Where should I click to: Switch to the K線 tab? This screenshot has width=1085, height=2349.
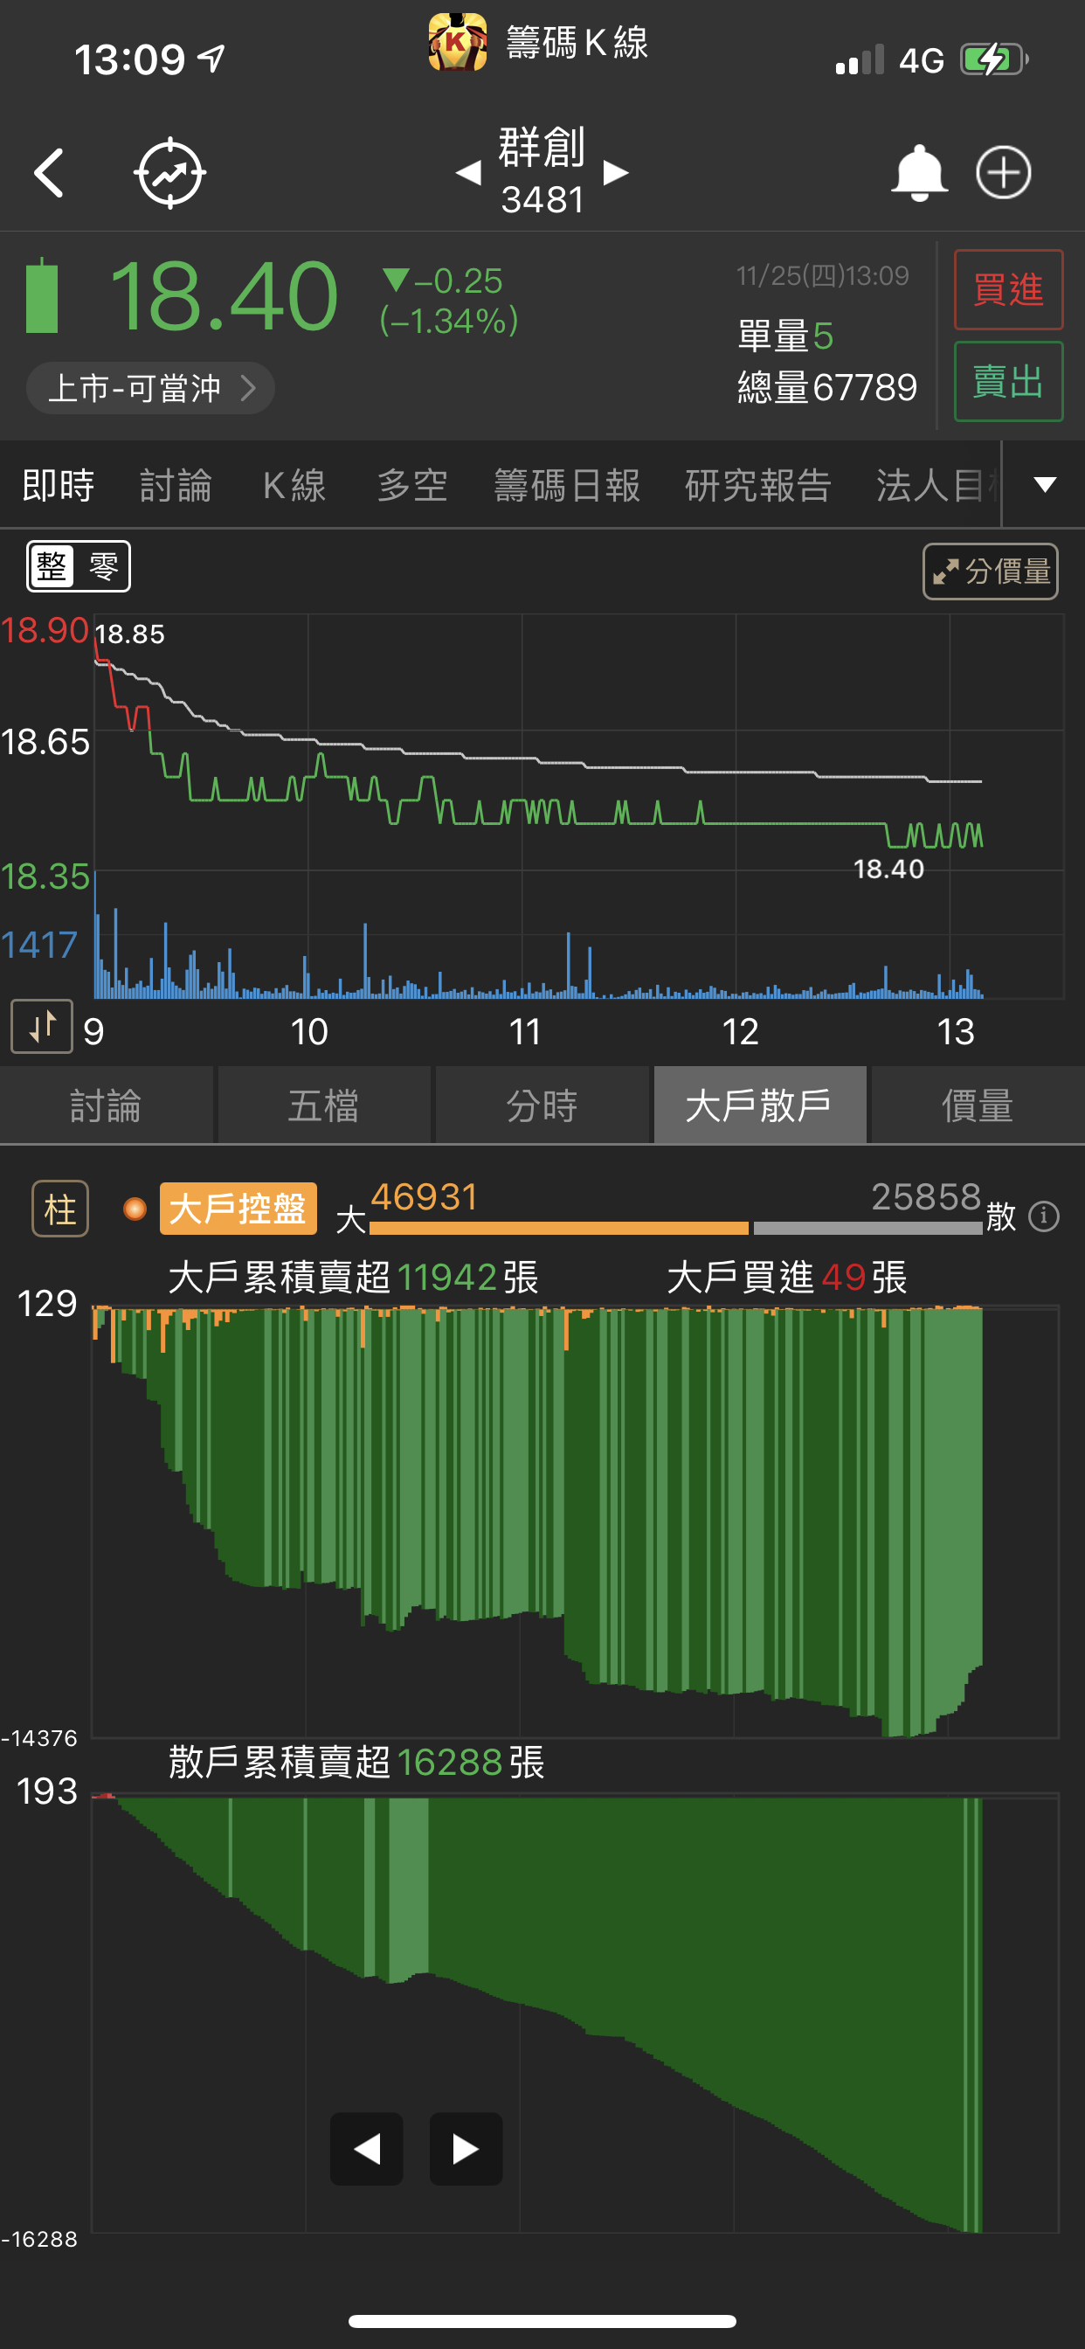pos(294,485)
